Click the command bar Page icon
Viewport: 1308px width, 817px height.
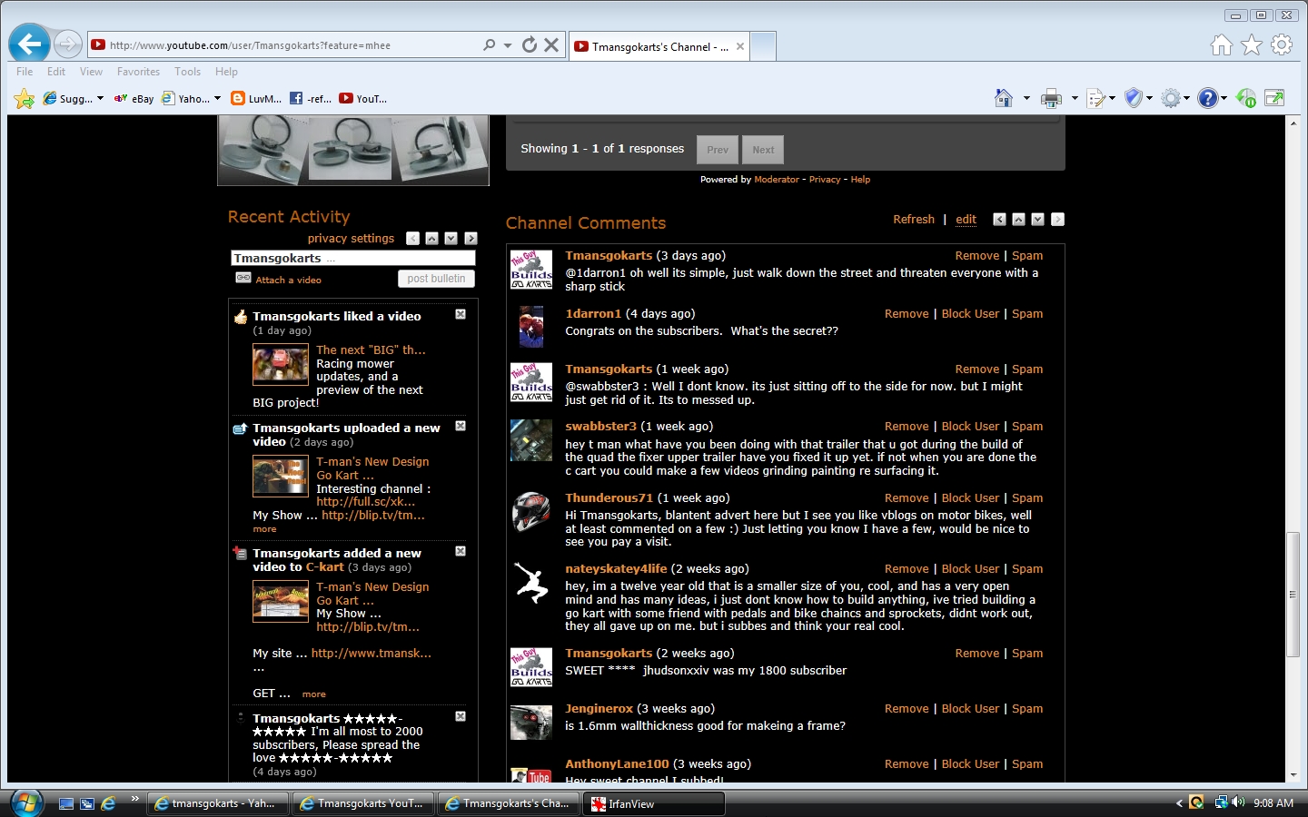(x=1096, y=98)
